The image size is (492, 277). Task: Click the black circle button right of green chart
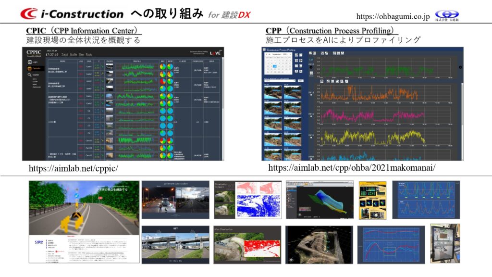[x=460, y=67]
